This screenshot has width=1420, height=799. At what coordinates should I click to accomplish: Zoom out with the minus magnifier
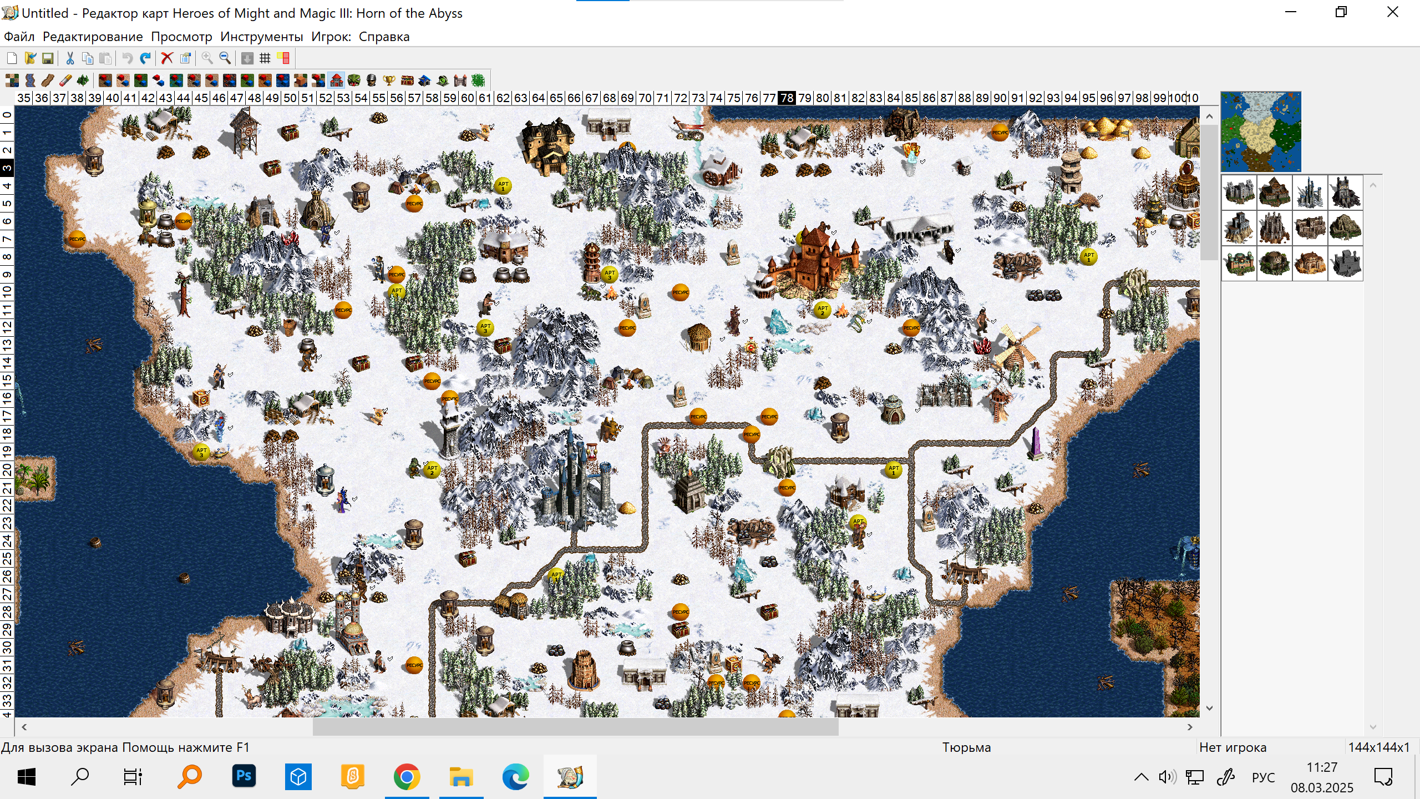(225, 58)
